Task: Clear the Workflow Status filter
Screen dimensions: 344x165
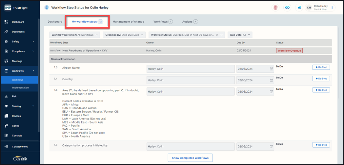Action: tap(217, 35)
